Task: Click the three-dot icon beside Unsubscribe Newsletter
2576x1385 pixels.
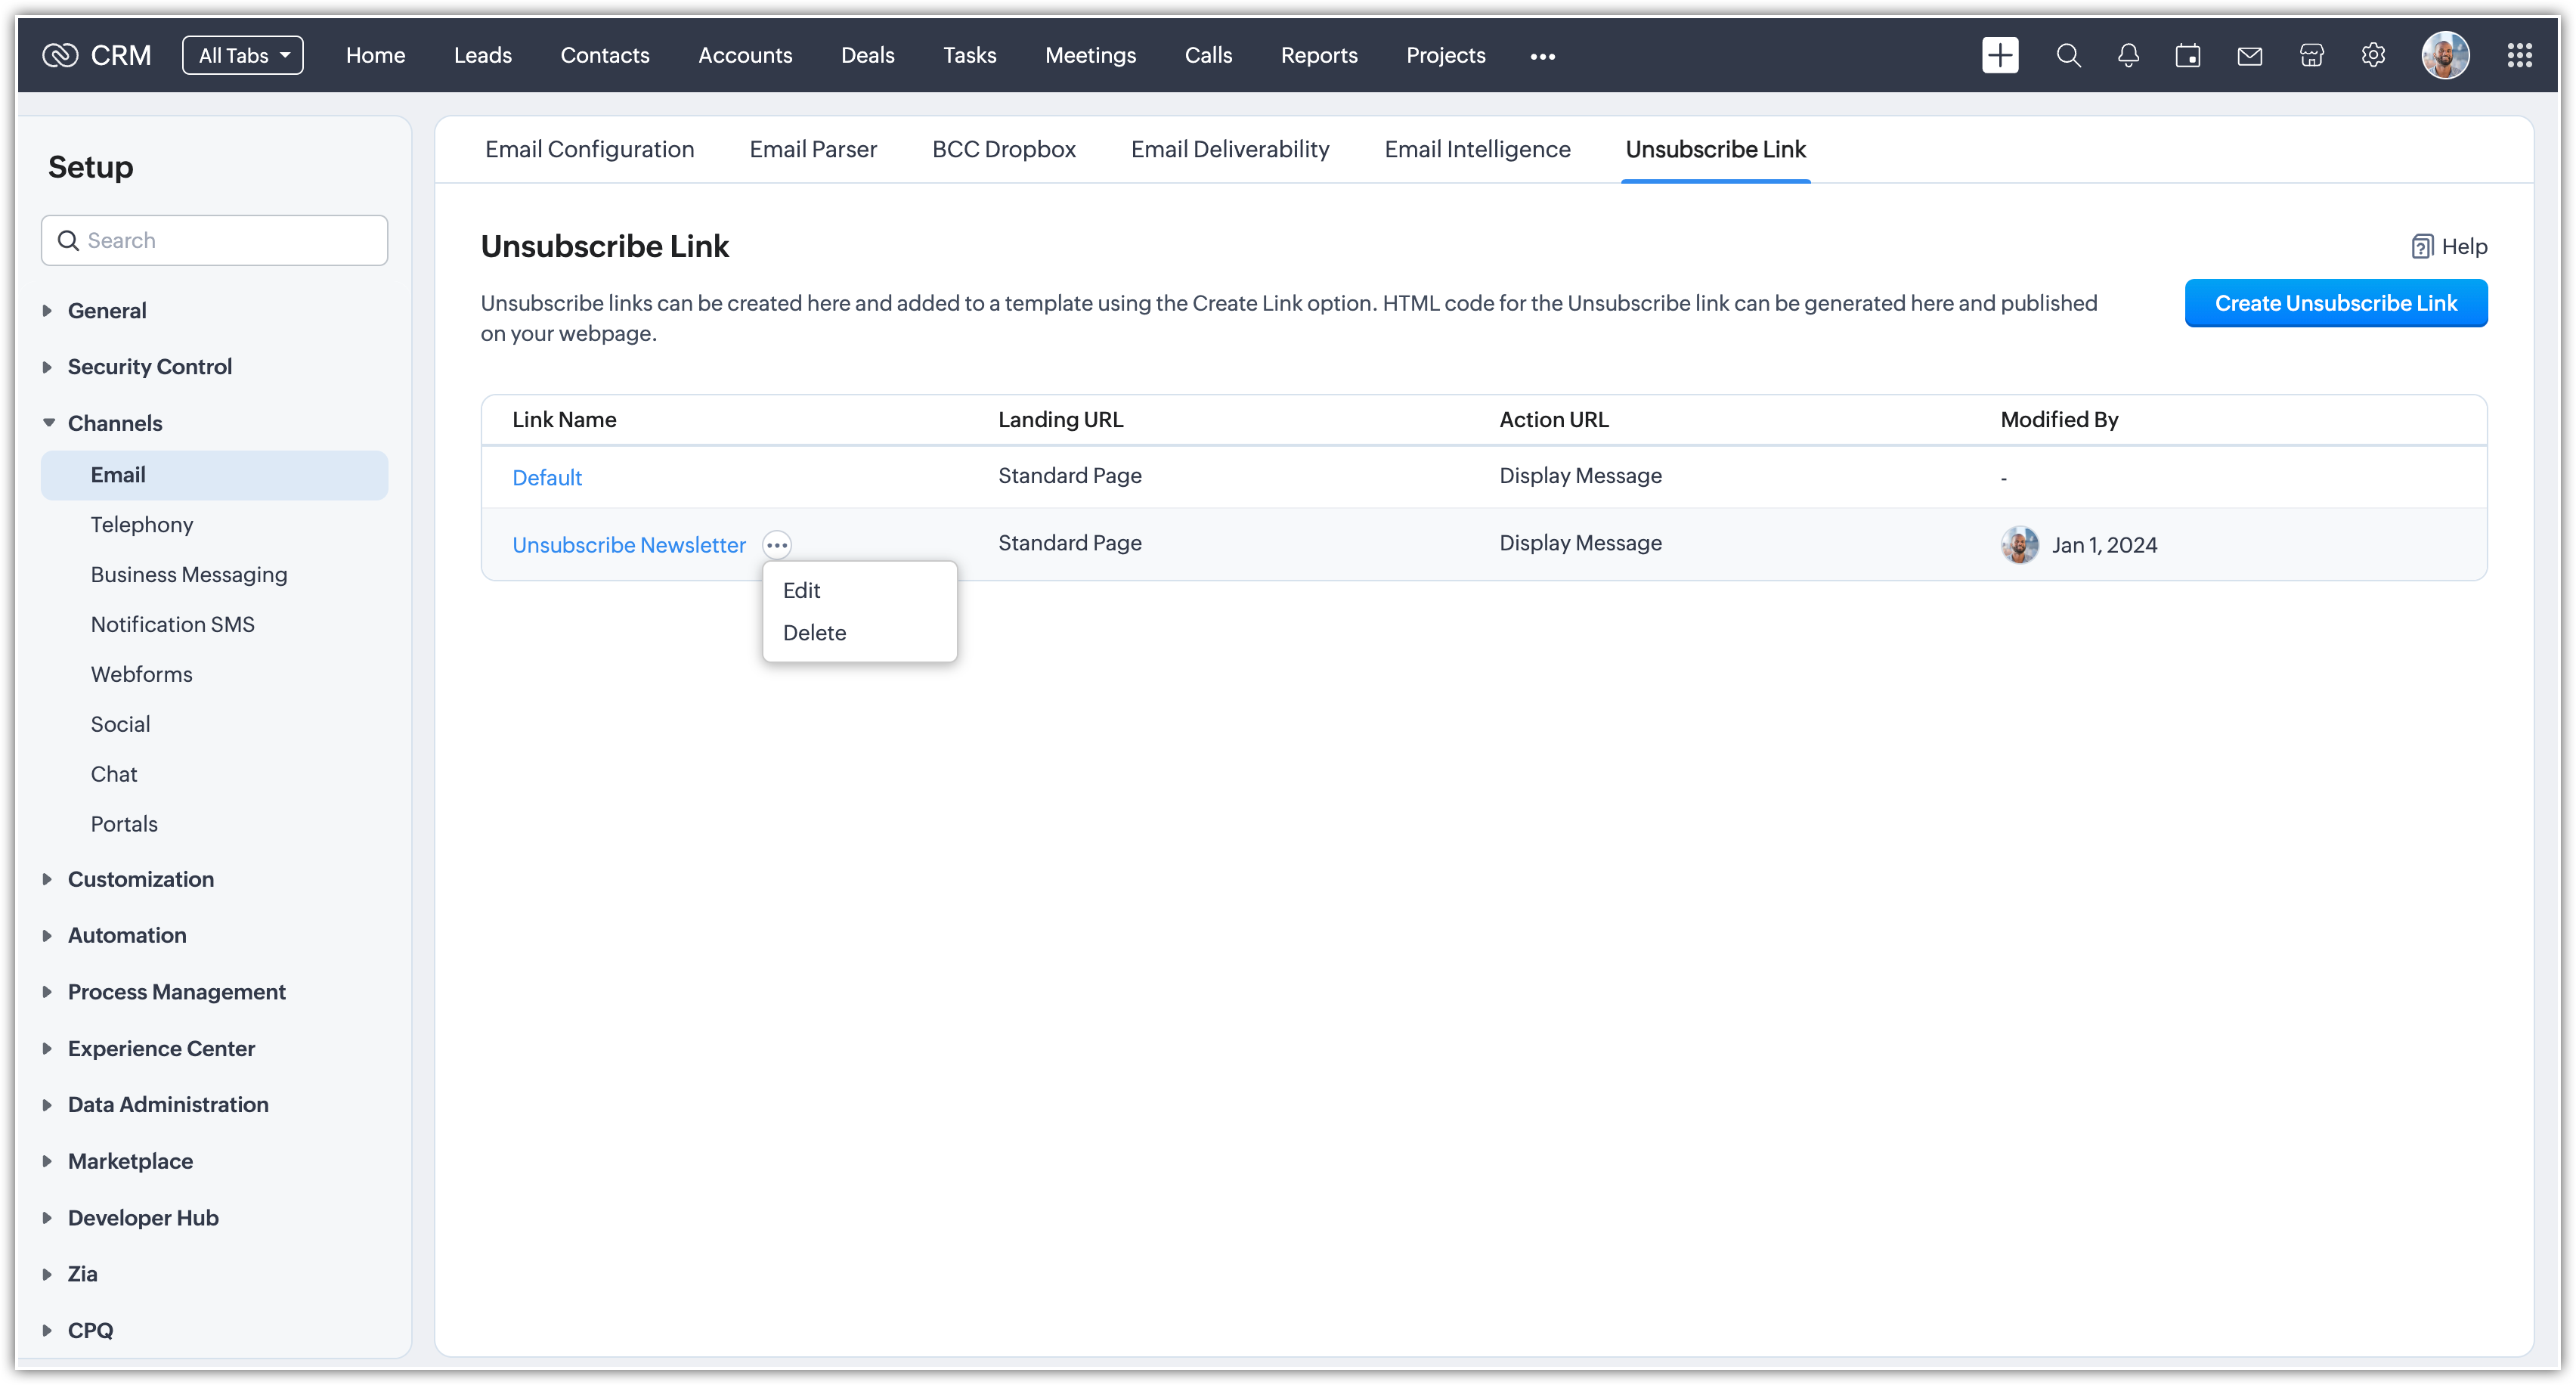Action: pos(777,545)
